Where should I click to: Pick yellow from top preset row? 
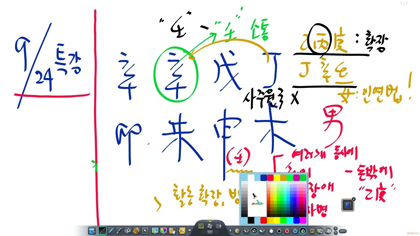277,178
